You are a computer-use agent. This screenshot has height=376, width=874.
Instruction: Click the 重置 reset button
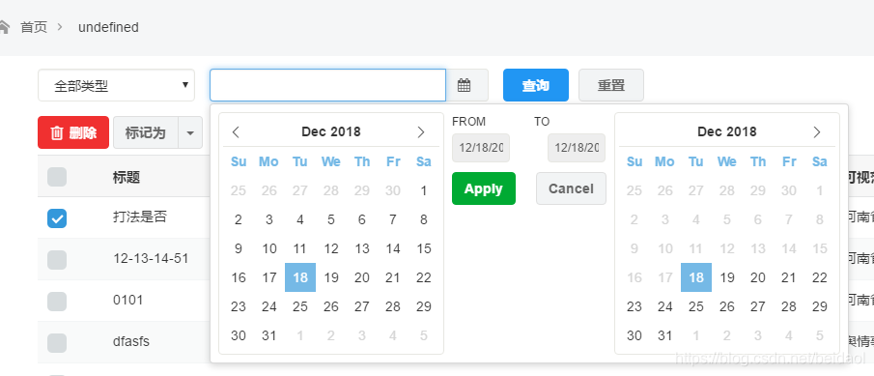[x=611, y=85]
